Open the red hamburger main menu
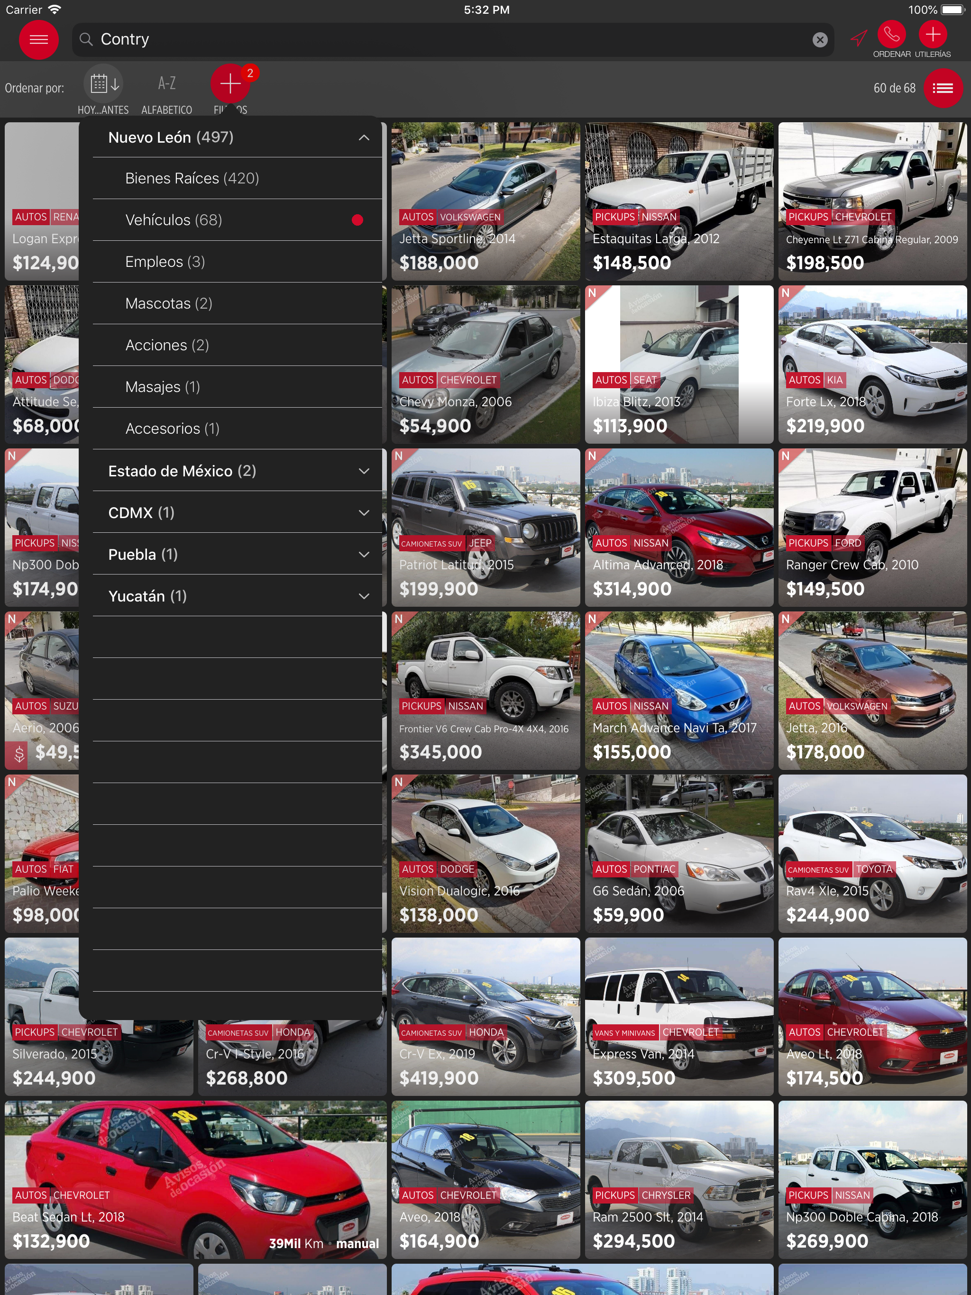Image resolution: width=971 pixels, height=1295 pixels. 39,39
